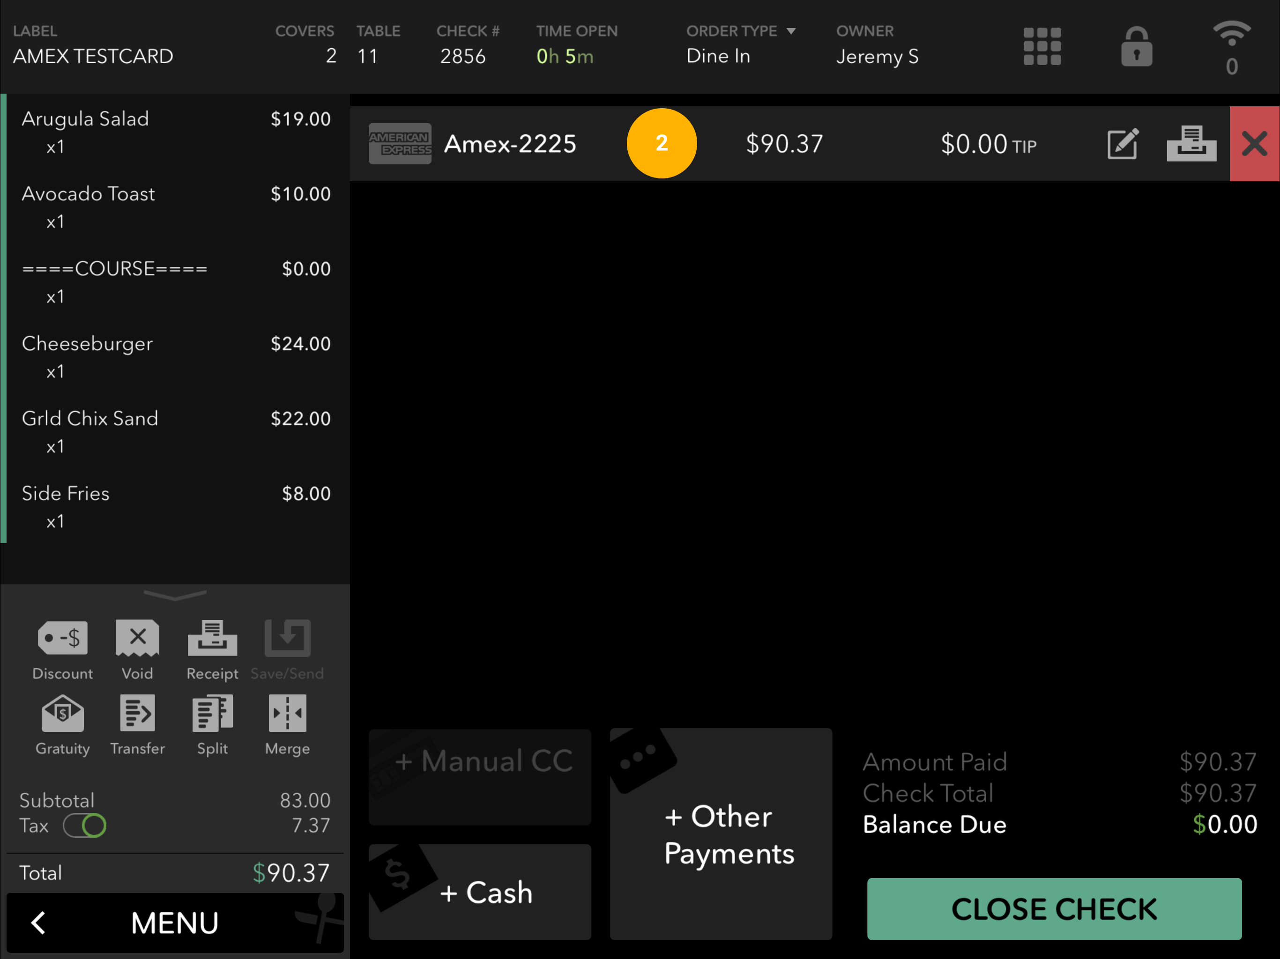Change the covers count 2

coord(330,56)
